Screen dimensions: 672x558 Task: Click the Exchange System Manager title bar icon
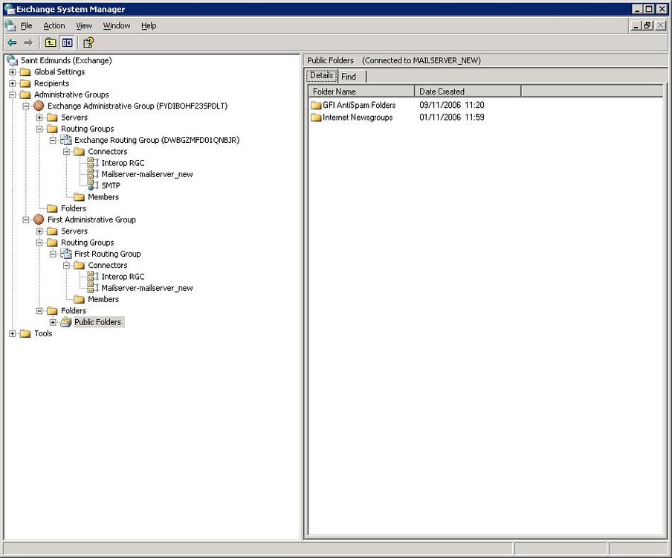pyautogui.click(x=9, y=9)
